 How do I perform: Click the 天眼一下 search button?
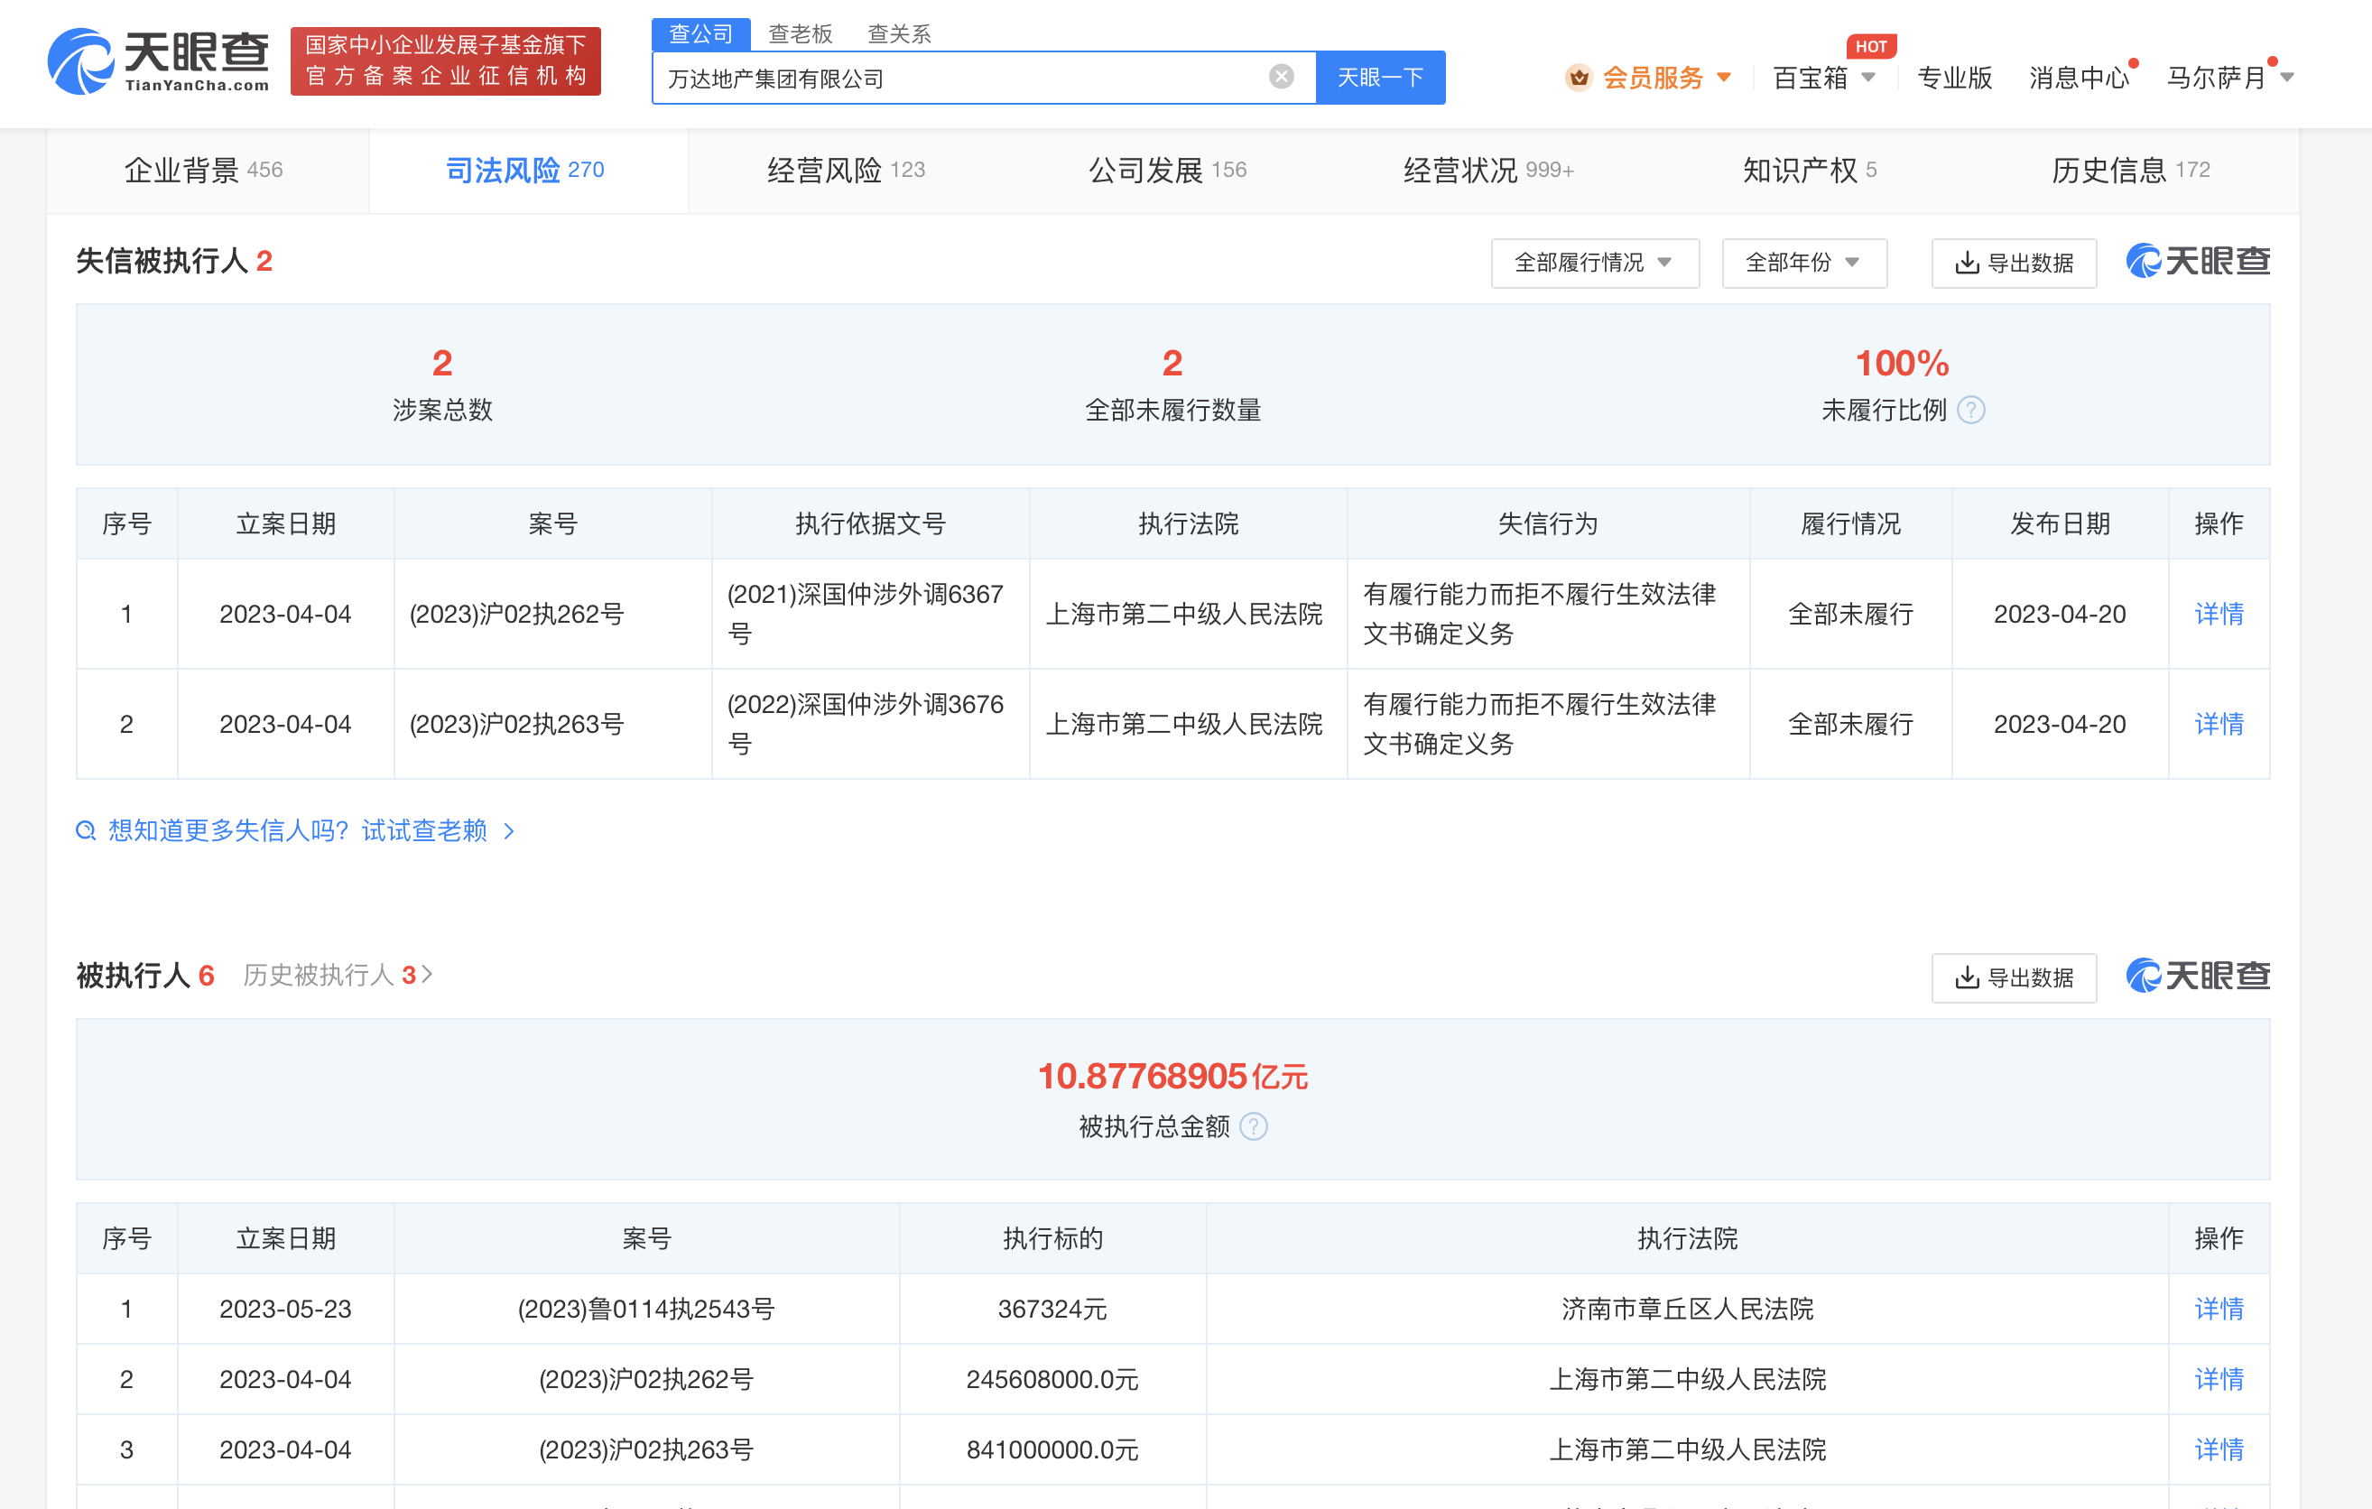coord(1380,77)
